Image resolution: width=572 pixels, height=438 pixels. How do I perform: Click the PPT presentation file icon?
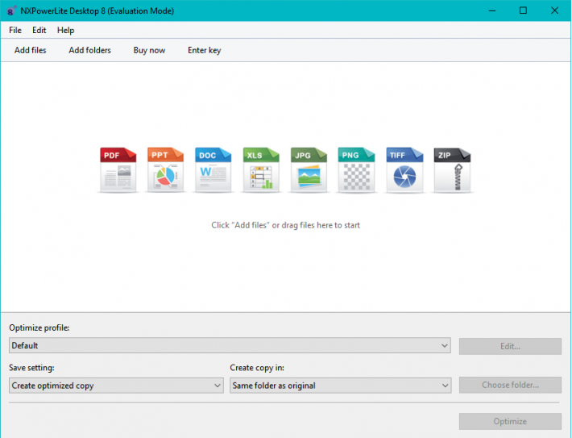coord(165,170)
